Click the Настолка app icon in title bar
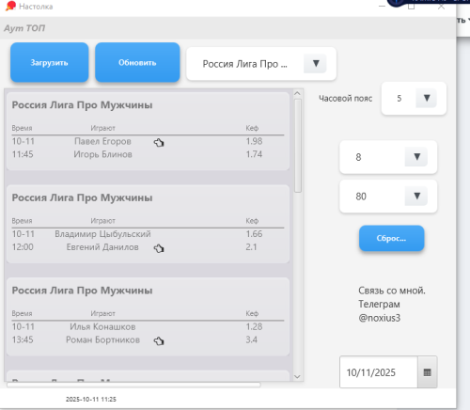This screenshot has width=470, height=410. (10, 6)
